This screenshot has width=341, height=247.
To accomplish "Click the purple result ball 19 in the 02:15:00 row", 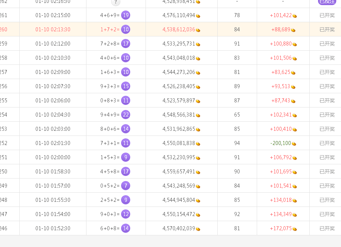I will (x=126, y=15).
